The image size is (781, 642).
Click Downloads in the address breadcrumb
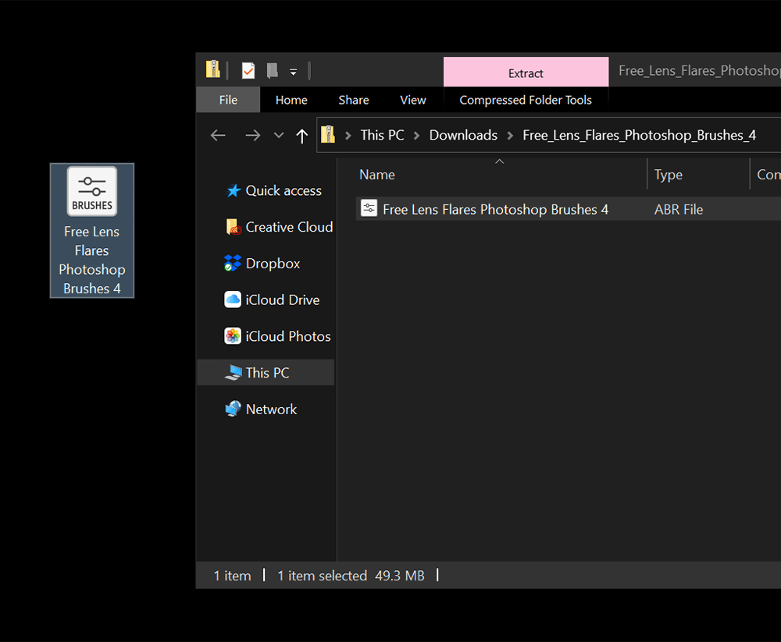[x=463, y=136]
